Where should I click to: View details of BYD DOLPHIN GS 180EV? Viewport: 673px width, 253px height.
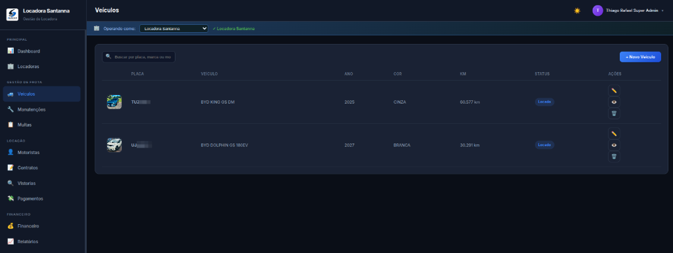(x=614, y=145)
